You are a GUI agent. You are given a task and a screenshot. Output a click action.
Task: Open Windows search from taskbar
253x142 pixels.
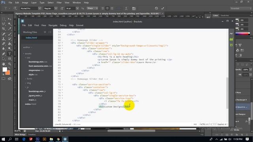[x=10, y=139]
